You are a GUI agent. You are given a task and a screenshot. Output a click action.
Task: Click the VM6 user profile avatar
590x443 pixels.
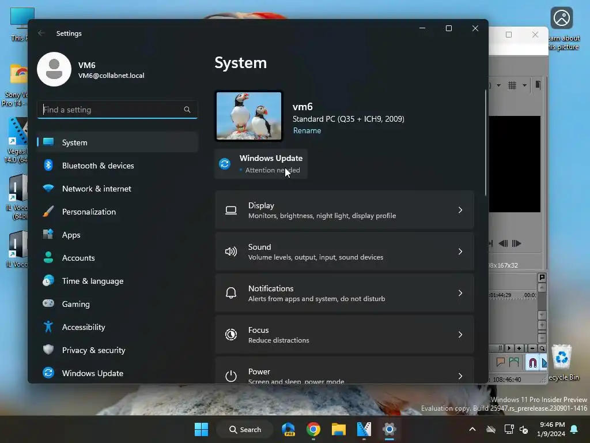[x=54, y=69]
